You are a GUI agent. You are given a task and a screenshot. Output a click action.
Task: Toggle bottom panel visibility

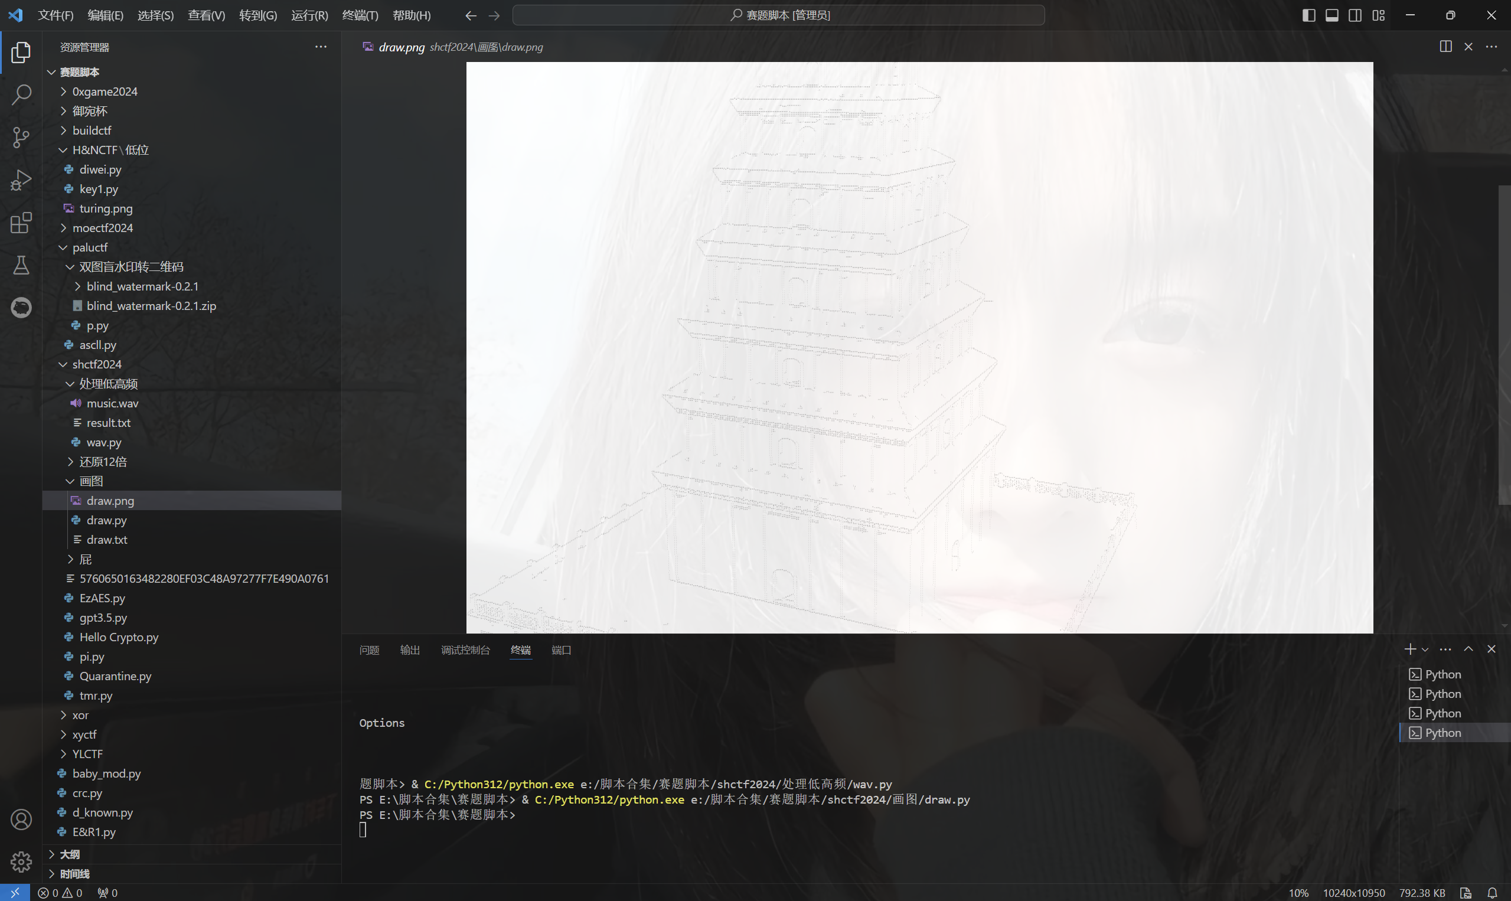(x=1332, y=15)
